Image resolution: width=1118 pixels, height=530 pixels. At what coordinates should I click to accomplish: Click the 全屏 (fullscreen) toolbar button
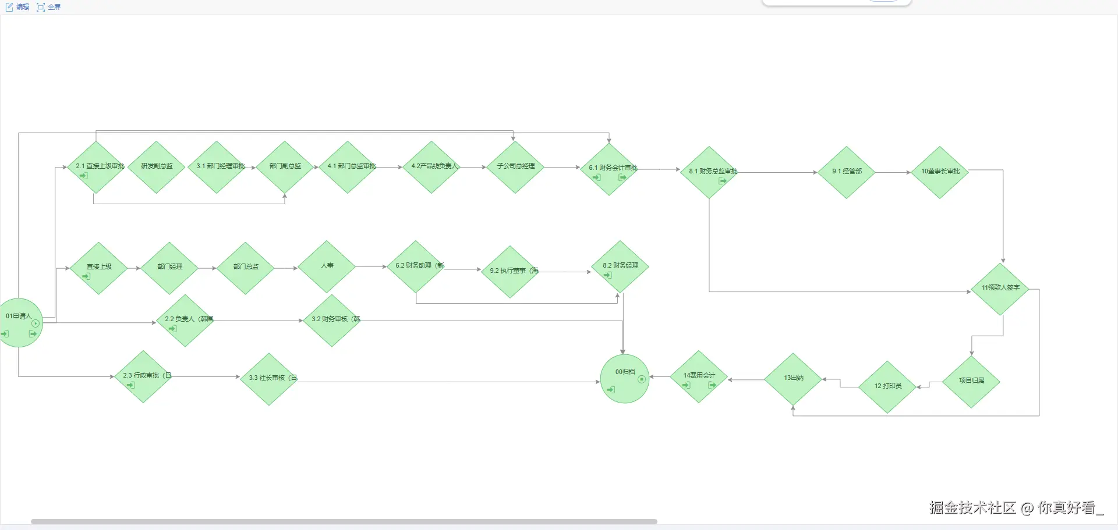(x=49, y=7)
